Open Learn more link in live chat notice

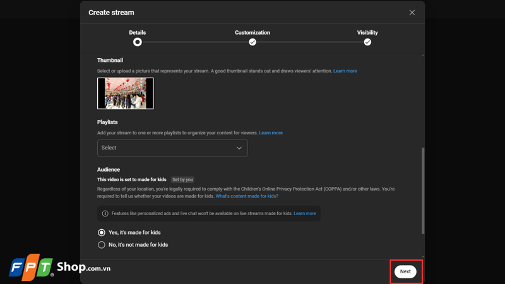[305, 213]
